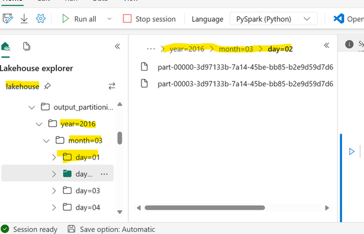Run the cell with the play icon
Screen dimensions: 364x234
351,151
